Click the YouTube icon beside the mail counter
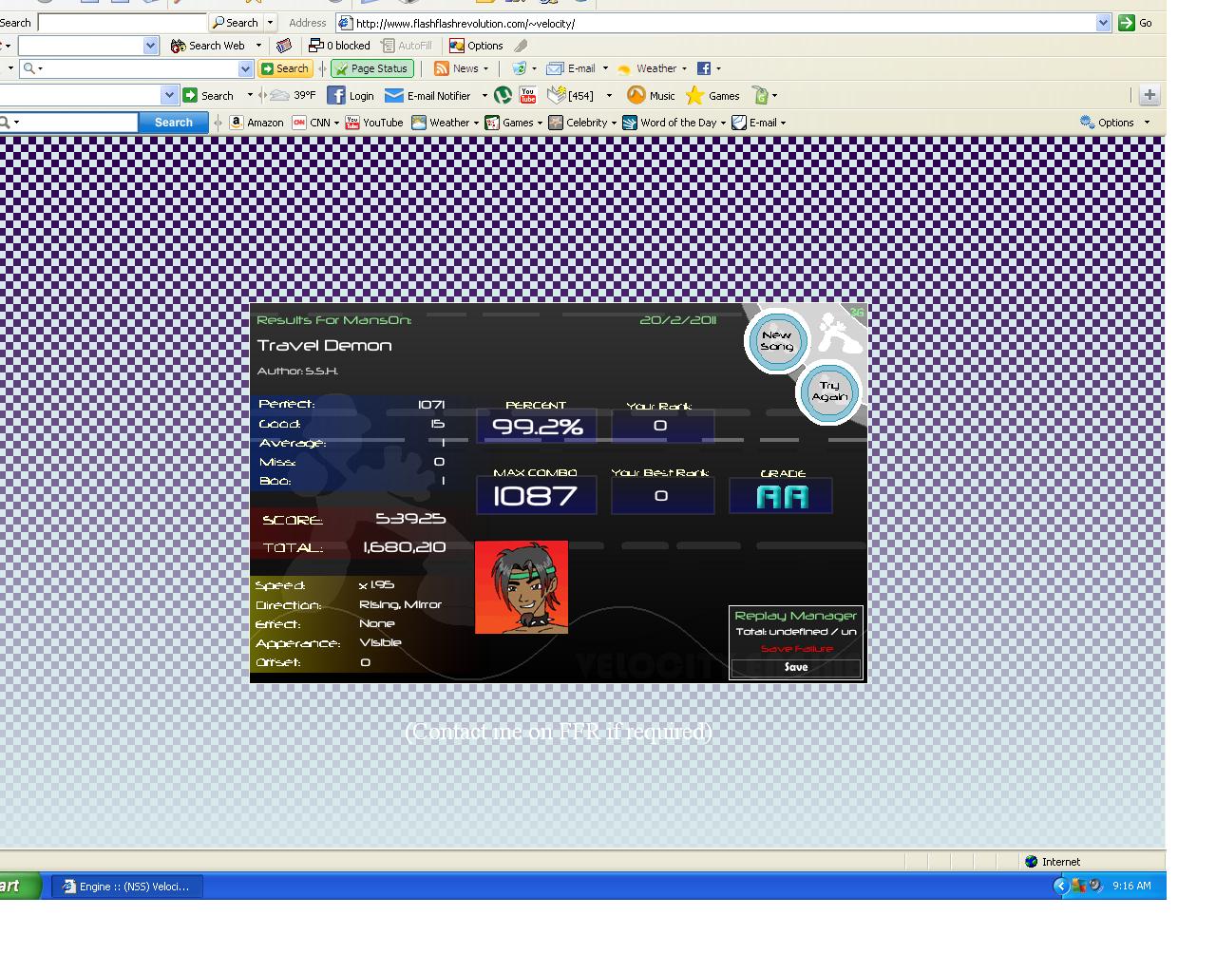This screenshot has height=973, width=1216. click(528, 95)
